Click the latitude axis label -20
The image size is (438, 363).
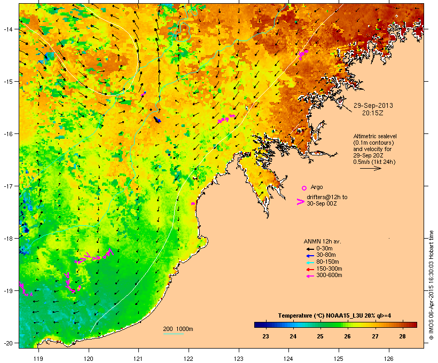click(x=7, y=343)
